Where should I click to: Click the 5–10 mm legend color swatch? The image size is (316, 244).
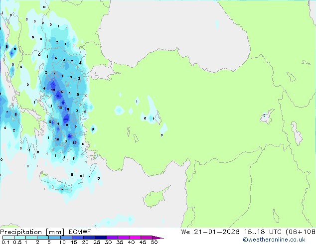54,238
